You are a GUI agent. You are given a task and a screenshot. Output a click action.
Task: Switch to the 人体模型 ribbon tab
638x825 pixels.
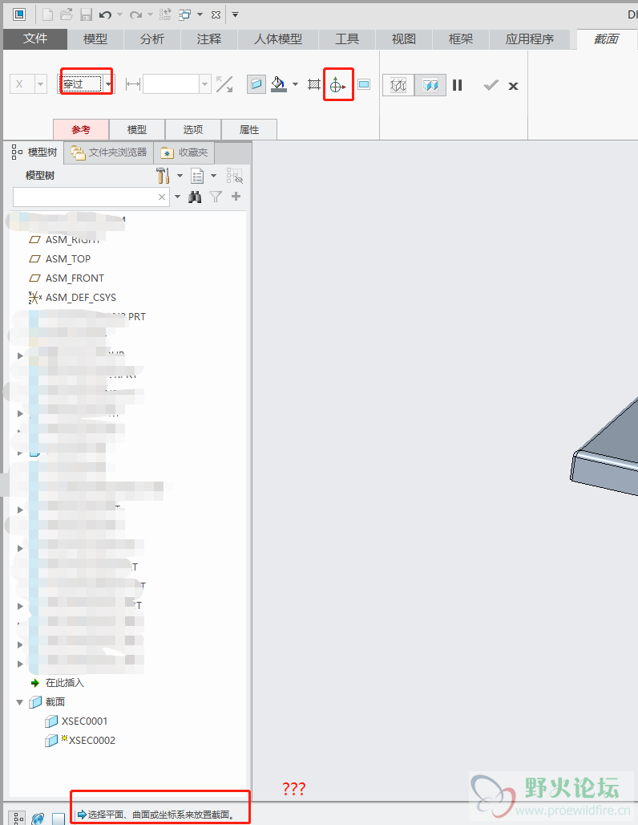coord(277,39)
